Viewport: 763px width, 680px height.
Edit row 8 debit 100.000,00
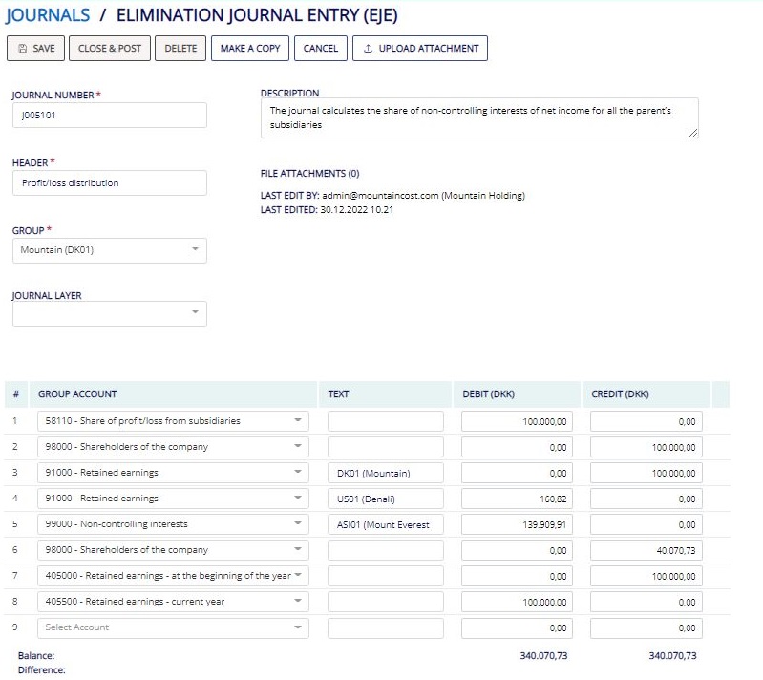tap(517, 602)
